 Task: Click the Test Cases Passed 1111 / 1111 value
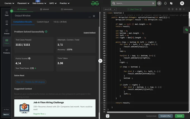[x=23, y=45]
